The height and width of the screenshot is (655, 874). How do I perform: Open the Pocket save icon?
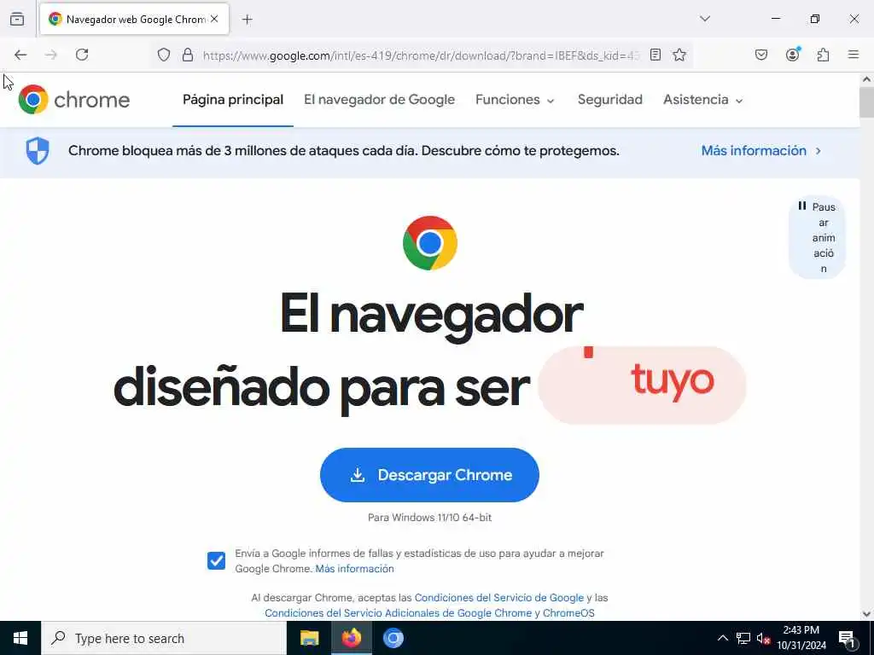tap(761, 55)
